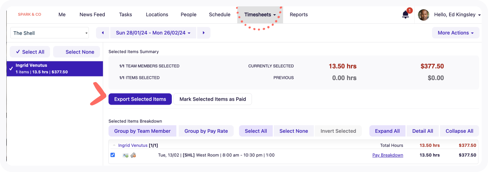488x172 pixels.
Task: Click Detail All
Action: 423,131
